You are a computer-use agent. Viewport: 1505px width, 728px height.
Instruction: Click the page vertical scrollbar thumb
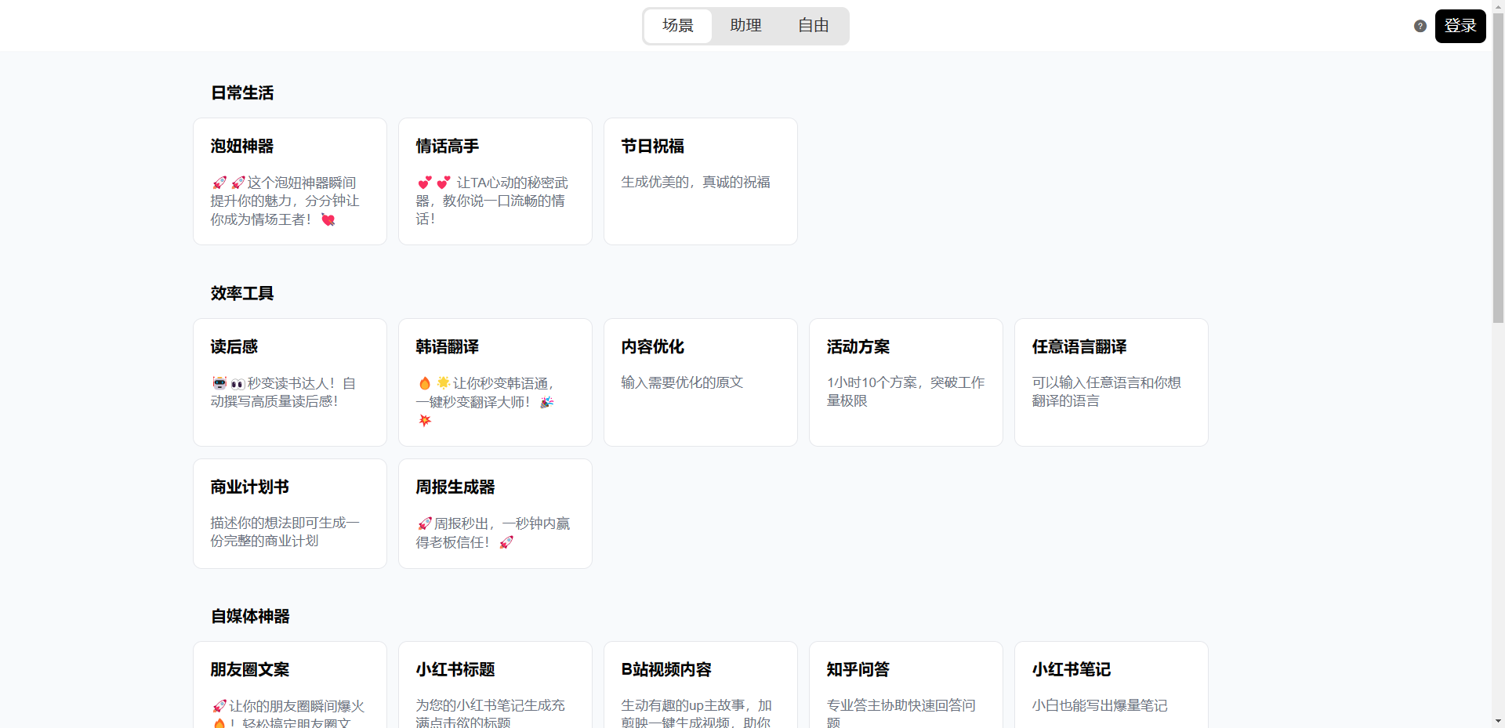1498,166
